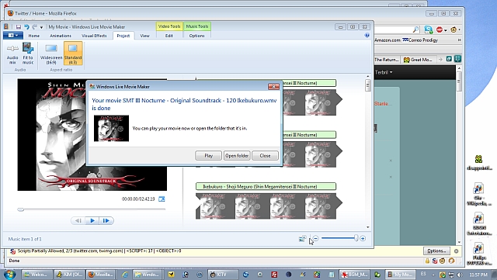Open the Mozilla Firefox taskbar button

(101, 275)
